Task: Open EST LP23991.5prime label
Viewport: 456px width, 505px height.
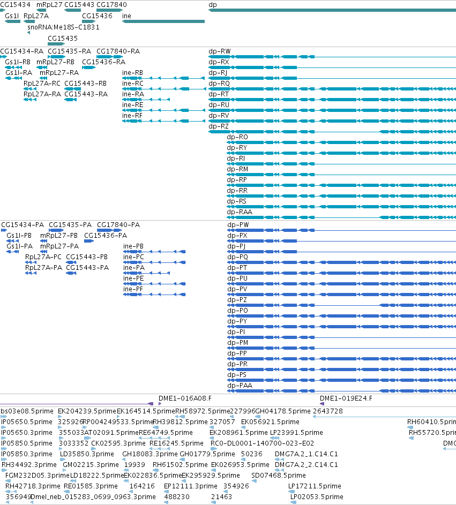Action: point(296,433)
